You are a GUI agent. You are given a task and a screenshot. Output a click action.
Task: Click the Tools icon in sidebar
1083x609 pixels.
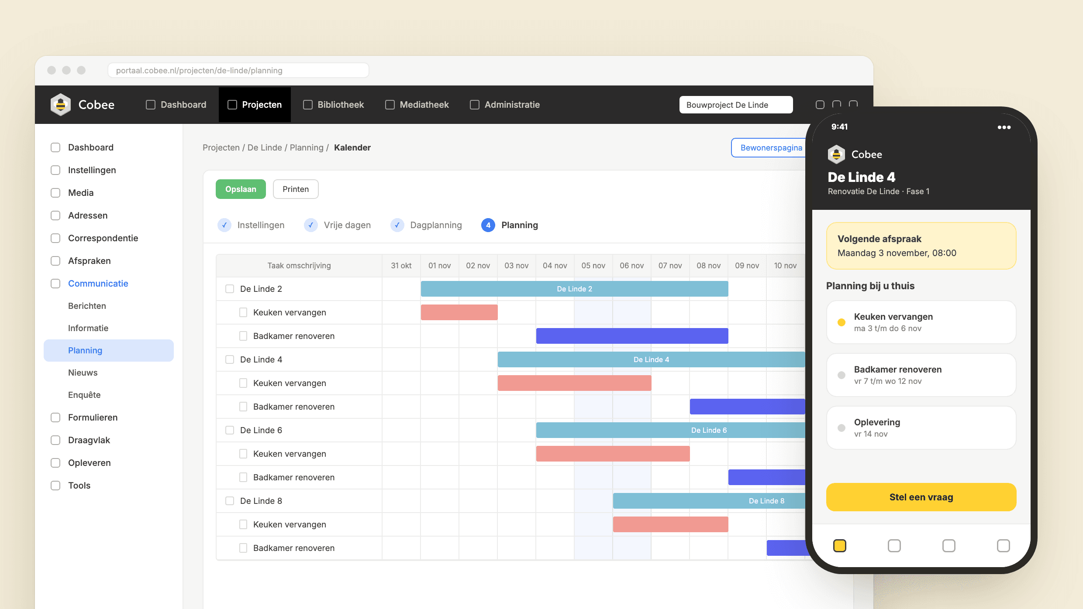[55, 486]
